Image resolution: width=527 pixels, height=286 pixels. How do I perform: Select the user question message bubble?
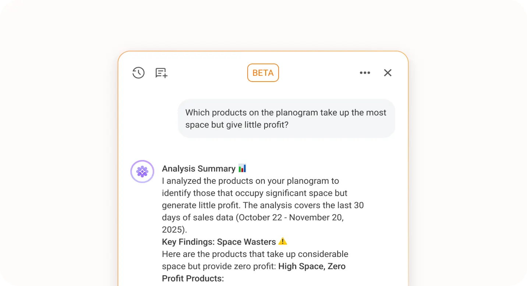[286, 118]
